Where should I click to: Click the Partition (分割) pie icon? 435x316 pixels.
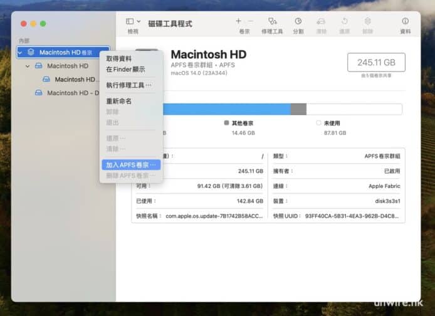[298, 21]
